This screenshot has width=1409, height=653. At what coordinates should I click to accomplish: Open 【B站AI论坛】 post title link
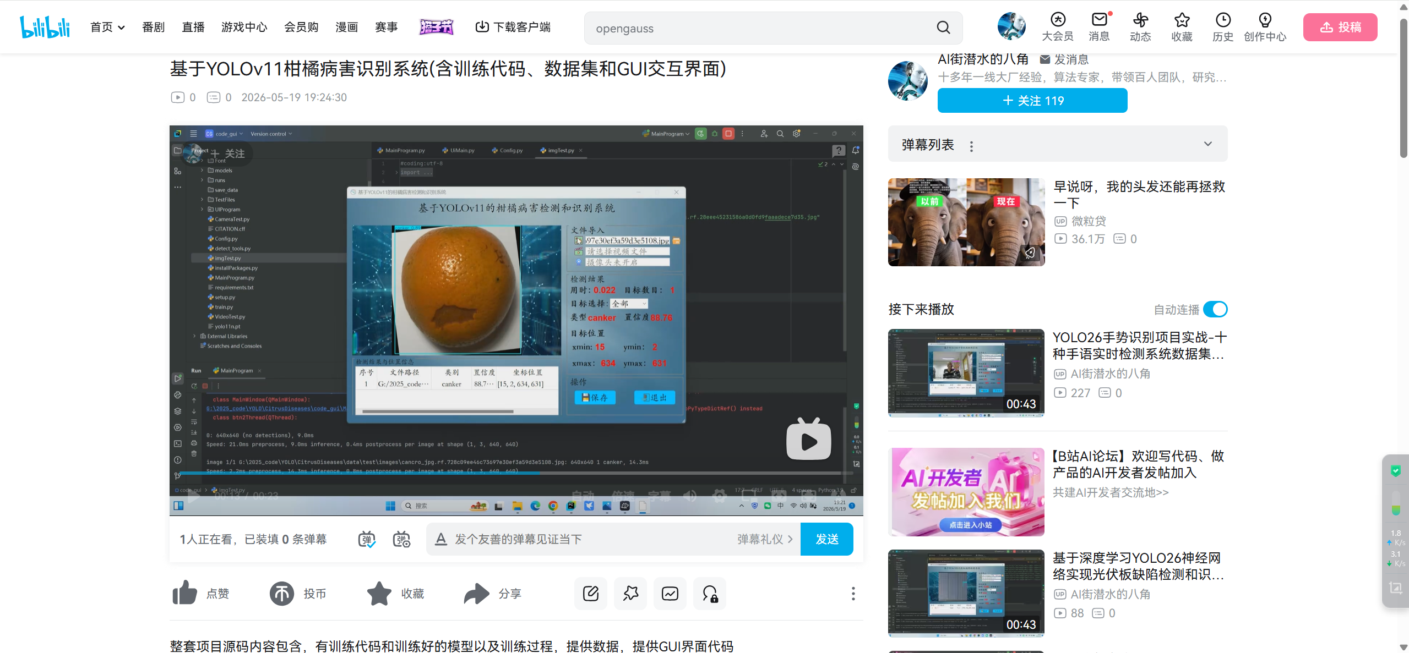coord(1138,464)
